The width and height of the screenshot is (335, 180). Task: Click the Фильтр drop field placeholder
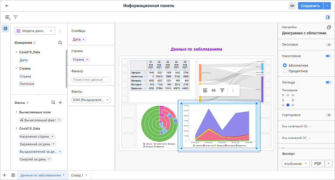(x=91, y=80)
